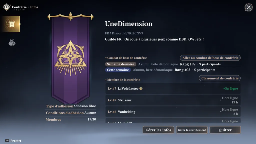256x144 pixels.
Task: Select member Vanhelsing row
Action: [x=173, y=112]
